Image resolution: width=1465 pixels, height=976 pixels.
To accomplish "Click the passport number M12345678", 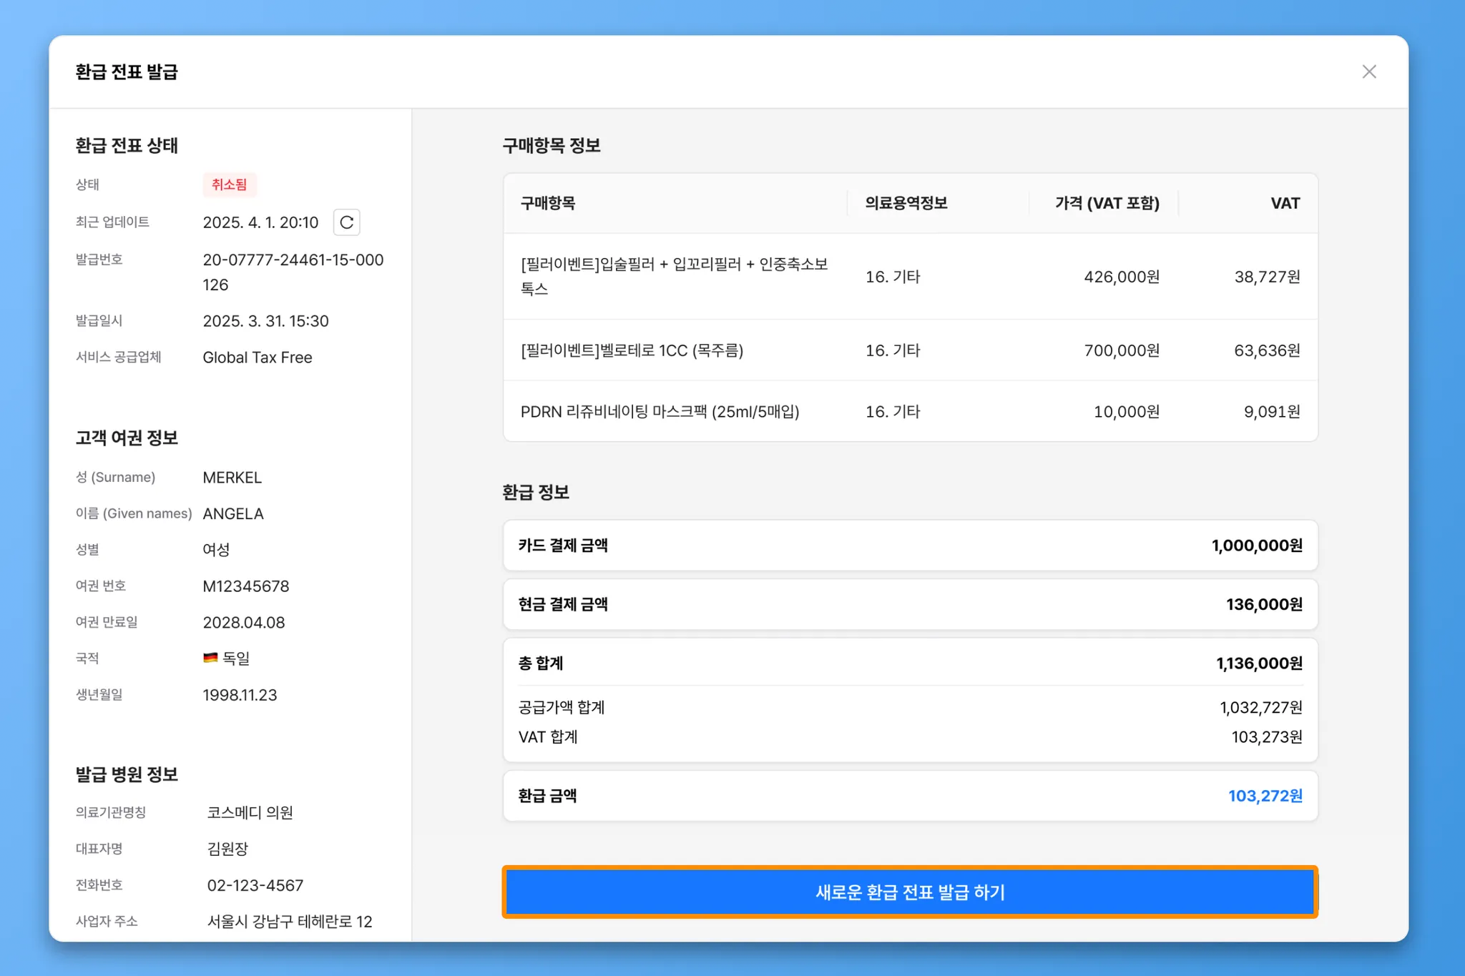I will tap(246, 586).
